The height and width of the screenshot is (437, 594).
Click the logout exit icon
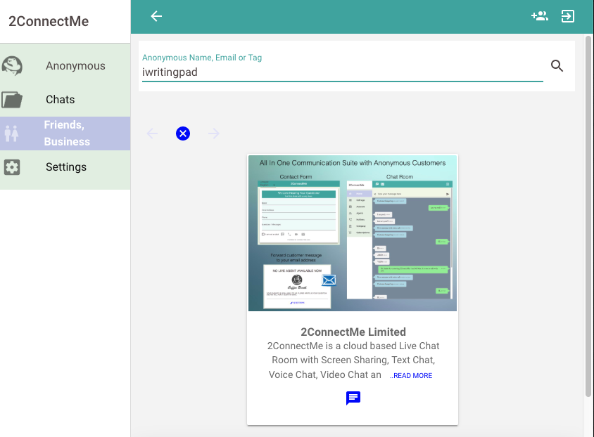567,16
